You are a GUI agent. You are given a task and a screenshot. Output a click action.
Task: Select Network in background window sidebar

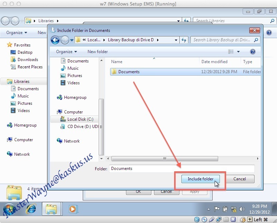(x=22, y=154)
